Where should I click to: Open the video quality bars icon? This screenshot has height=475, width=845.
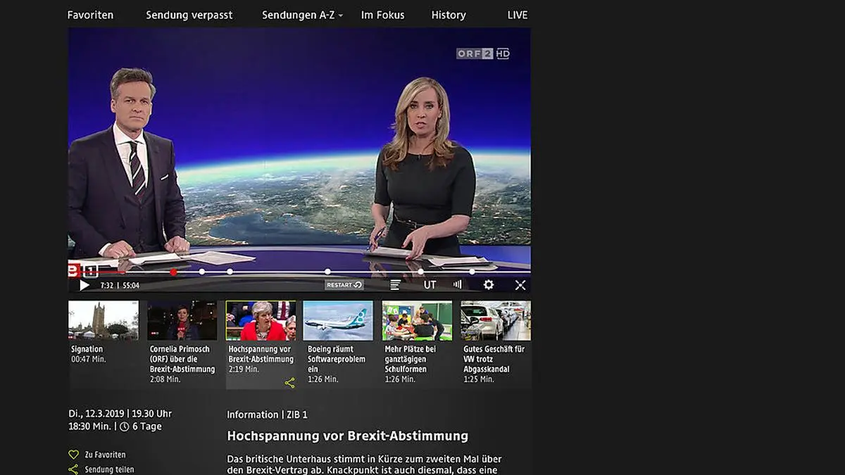[458, 285]
